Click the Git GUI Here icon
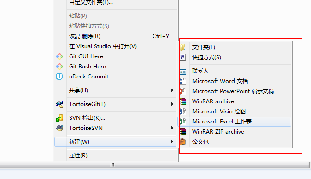The width and height of the screenshot is (311, 179). (x=59, y=56)
